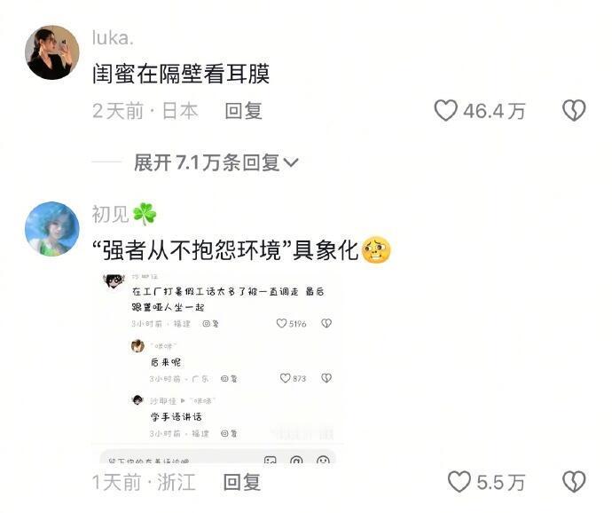Viewport: 612px width, 513px height.
Task: Tap heart on nested 后来呢 reply 873
Action: point(286,378)
